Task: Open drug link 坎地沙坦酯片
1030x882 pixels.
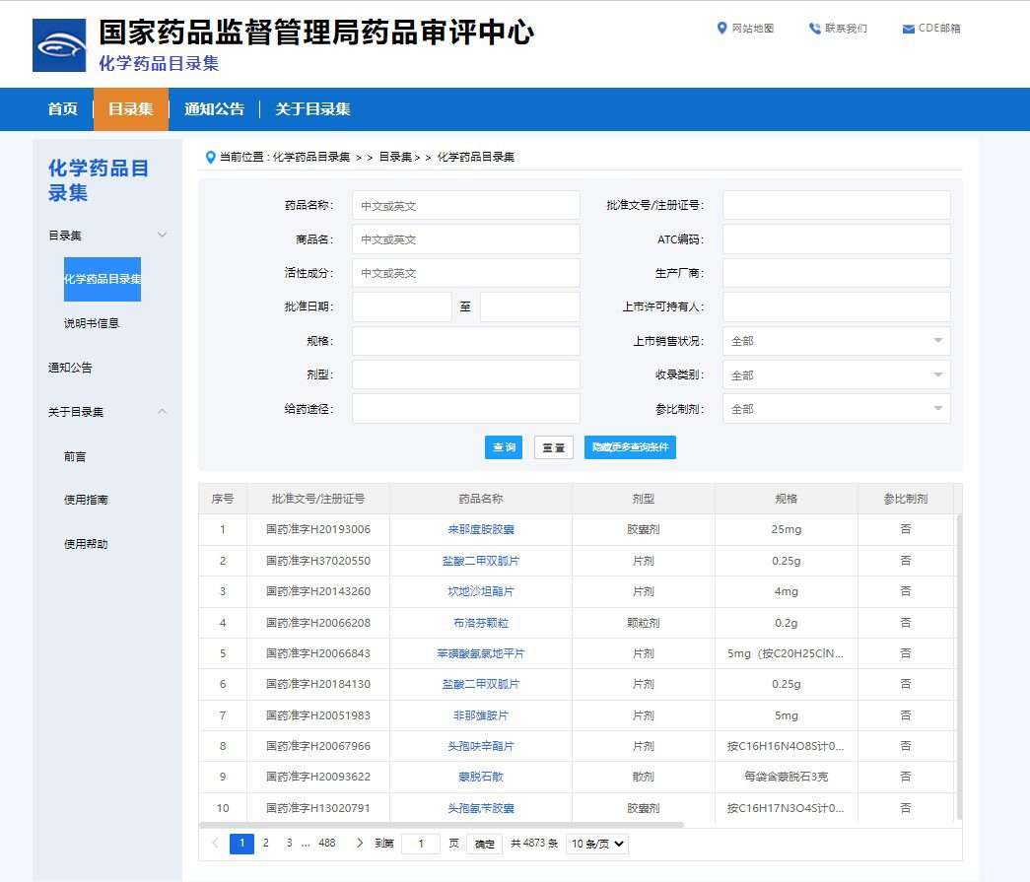Action: [481, 591]
